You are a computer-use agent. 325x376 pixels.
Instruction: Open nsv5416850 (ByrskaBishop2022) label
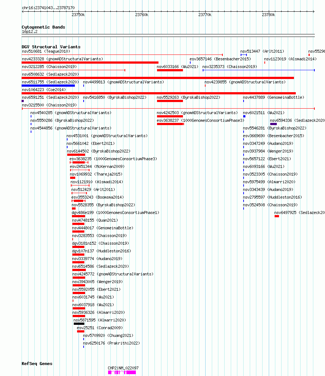click(x=115, y=97)
